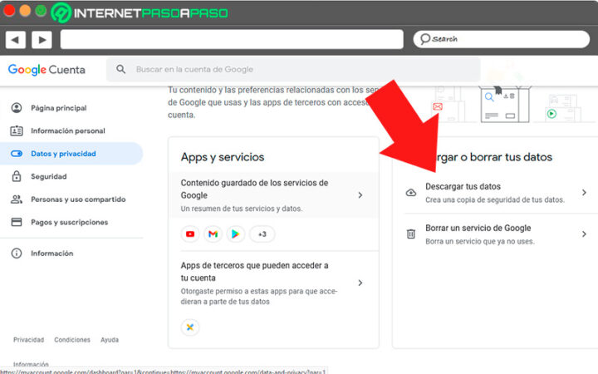
Task: Click the Gmail service icon
Action: tap(213, 234)
